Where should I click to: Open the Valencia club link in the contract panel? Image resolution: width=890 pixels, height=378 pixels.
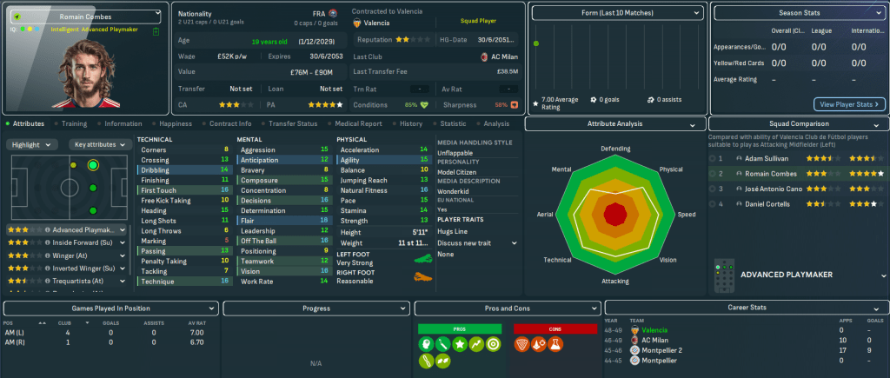(377, 23)
